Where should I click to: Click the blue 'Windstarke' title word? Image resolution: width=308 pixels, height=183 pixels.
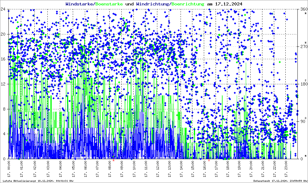click(80, 4)
